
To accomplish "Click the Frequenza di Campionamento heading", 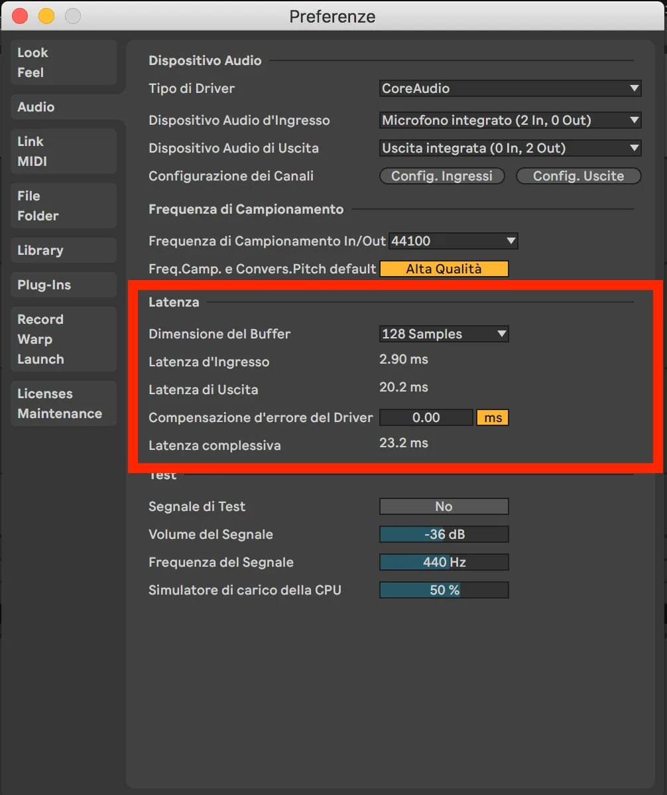I will pos(246,210).
